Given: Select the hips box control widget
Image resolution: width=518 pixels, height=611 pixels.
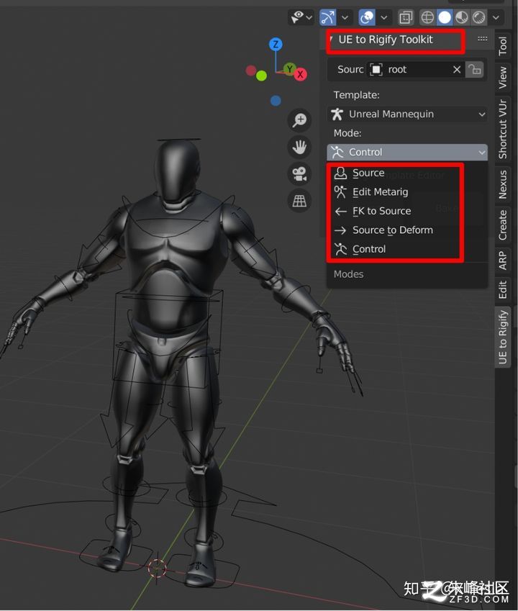Looking at the screenshot, I should point(168,339).
